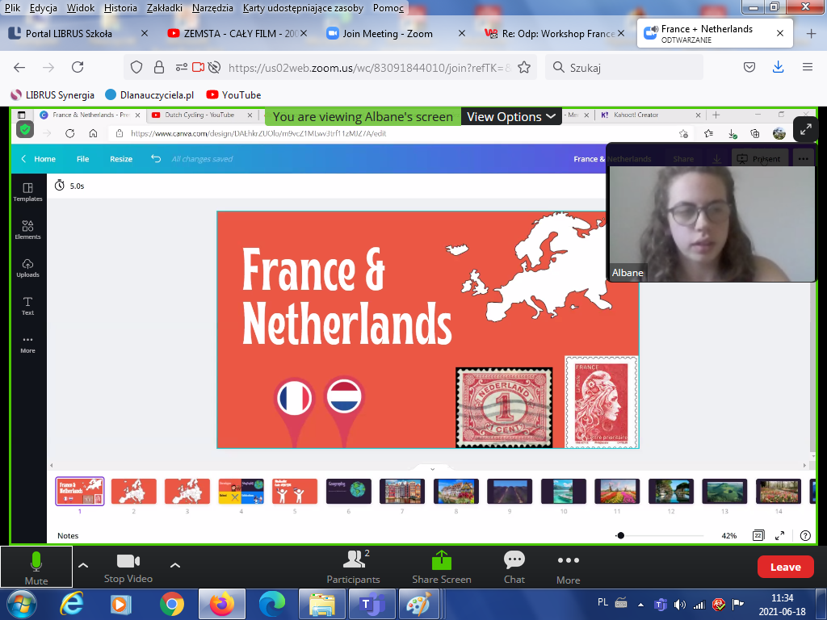
Task: Open the Canva More panel
Action: [28, 344]
